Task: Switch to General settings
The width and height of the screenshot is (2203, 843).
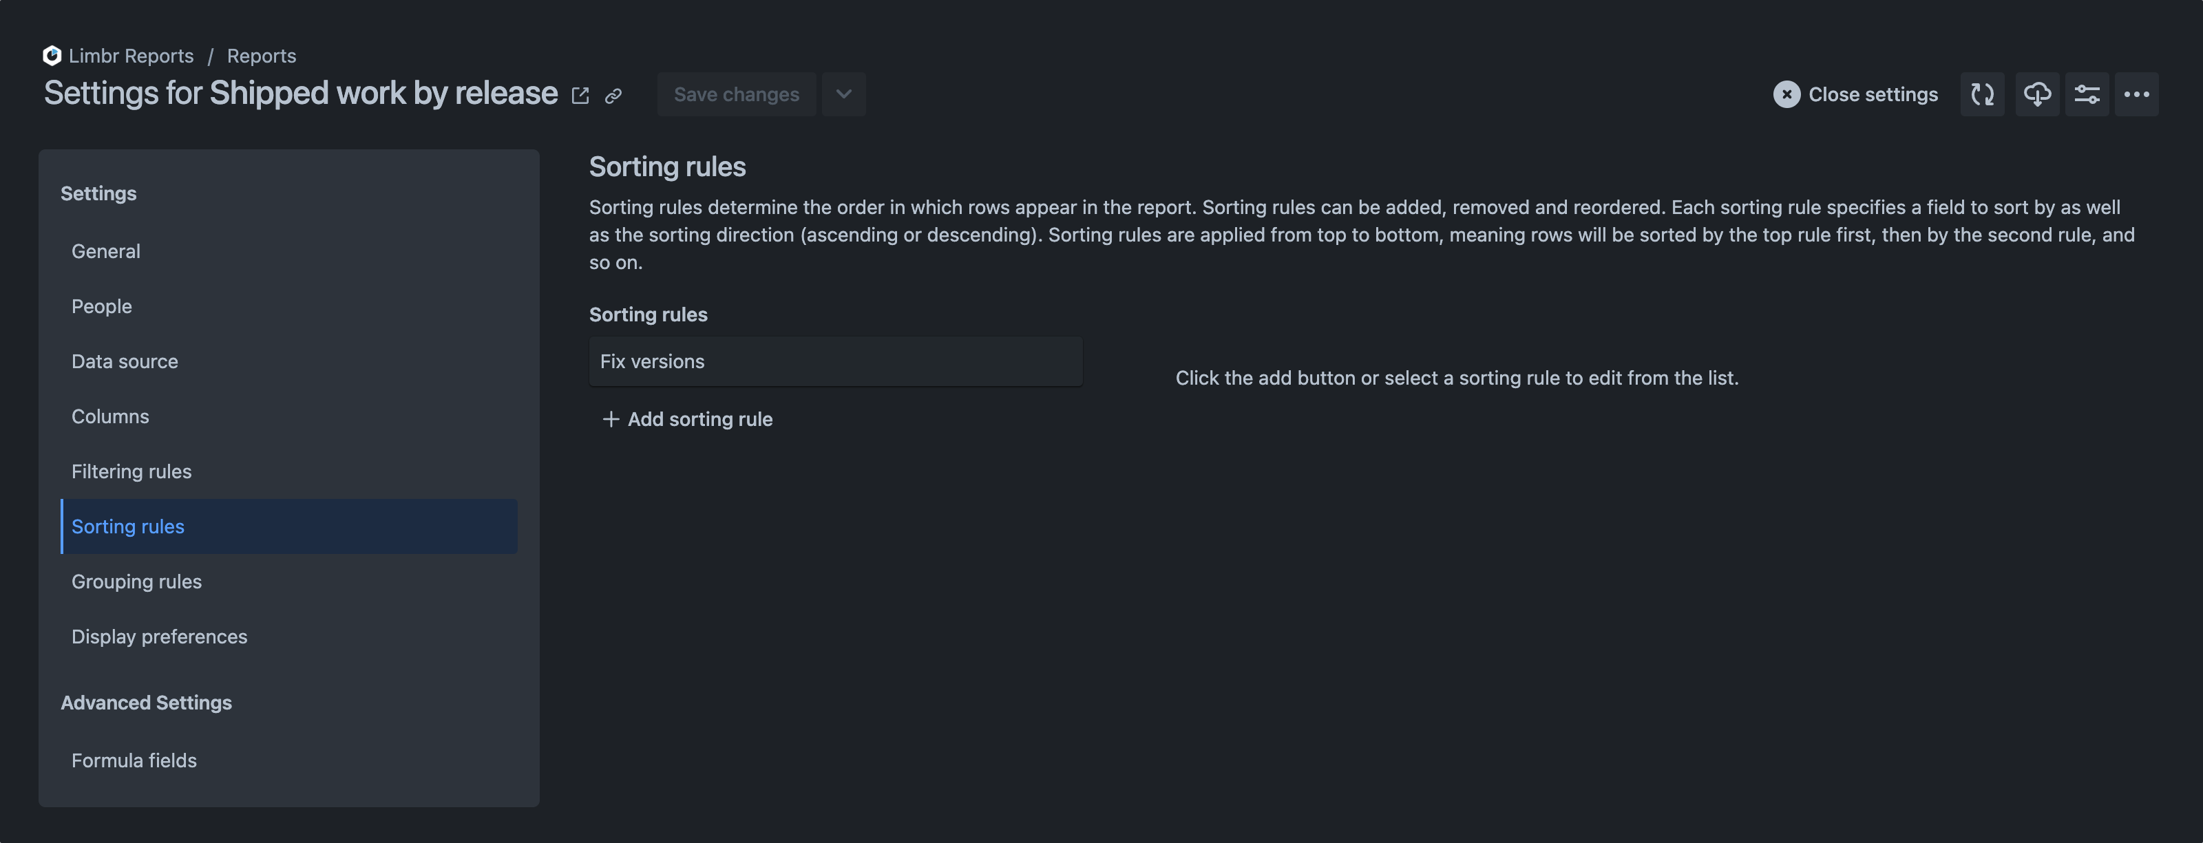Action: pos(105,250)
